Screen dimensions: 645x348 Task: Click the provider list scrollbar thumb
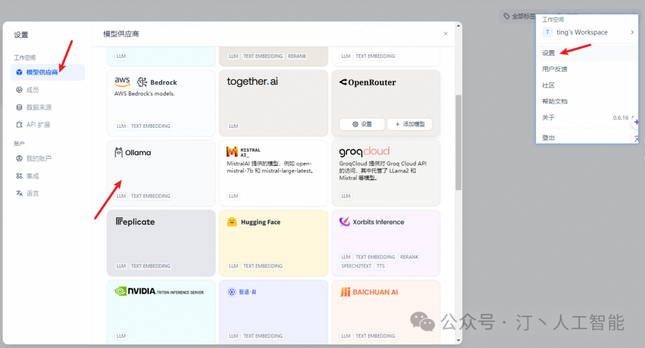(458, 142)
